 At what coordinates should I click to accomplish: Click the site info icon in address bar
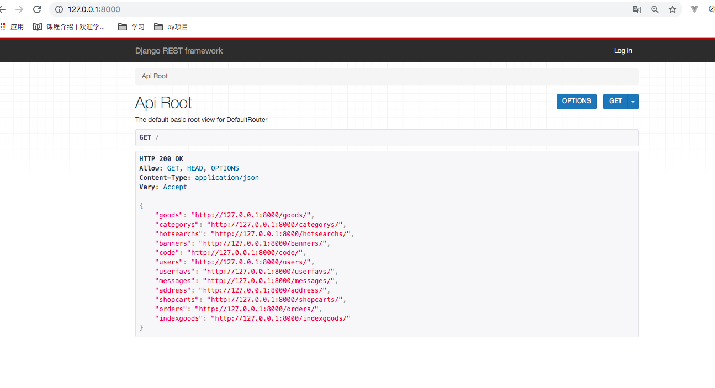59,9
